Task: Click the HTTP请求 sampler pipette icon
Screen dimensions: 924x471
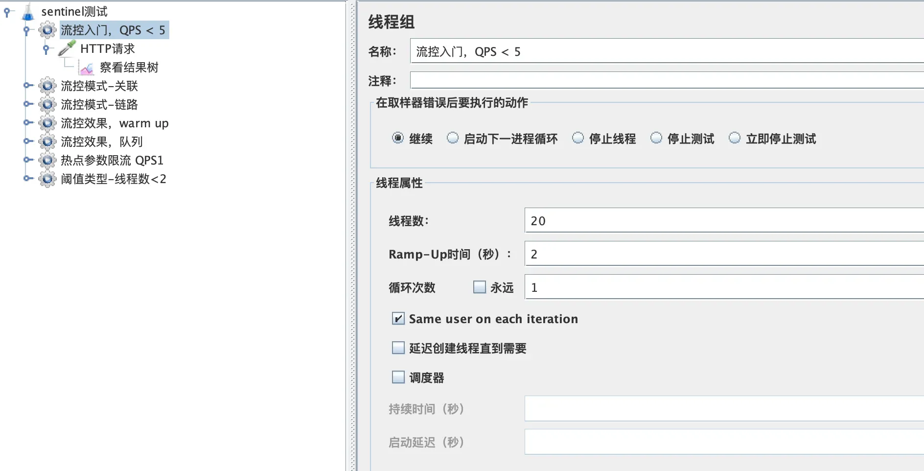Action: (67, 48)
